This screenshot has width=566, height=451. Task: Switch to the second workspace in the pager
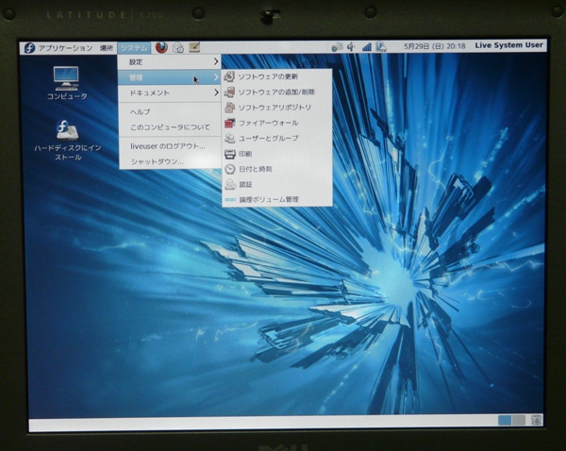[518, 420]
